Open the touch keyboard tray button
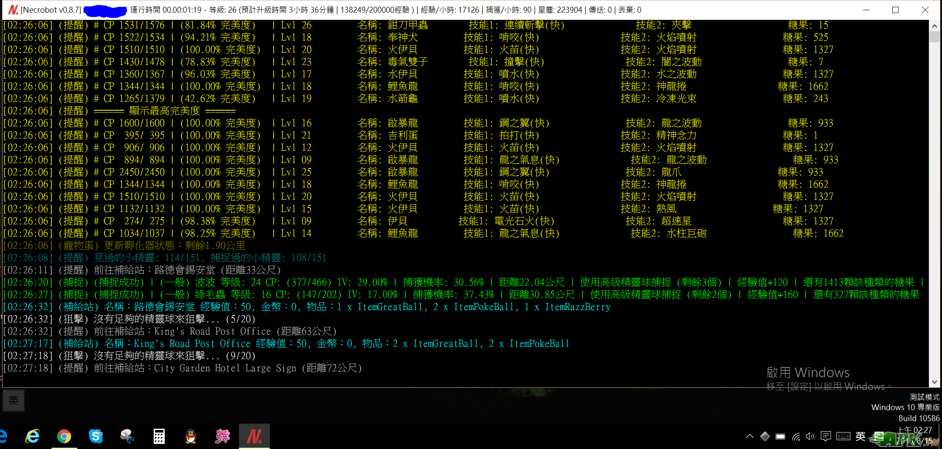942x449 pixels. tap(843, 436)
